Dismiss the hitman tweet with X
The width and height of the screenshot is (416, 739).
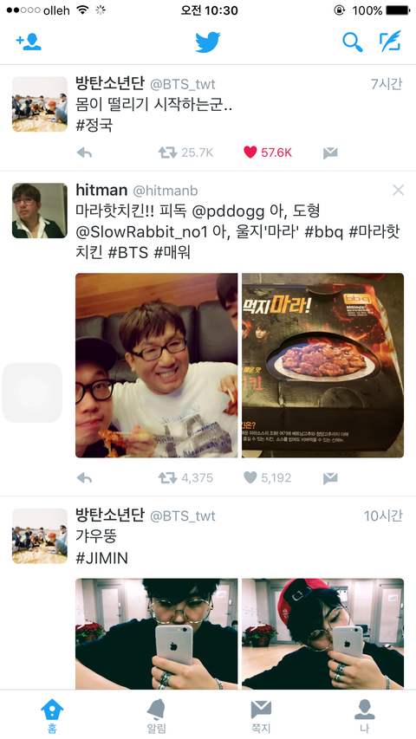(x=398, y=190)
